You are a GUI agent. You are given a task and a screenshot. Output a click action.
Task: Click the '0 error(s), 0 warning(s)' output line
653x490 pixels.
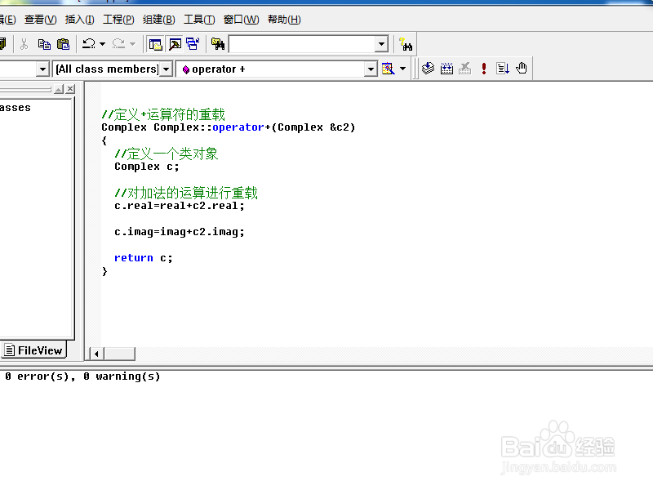click(82, 376)
